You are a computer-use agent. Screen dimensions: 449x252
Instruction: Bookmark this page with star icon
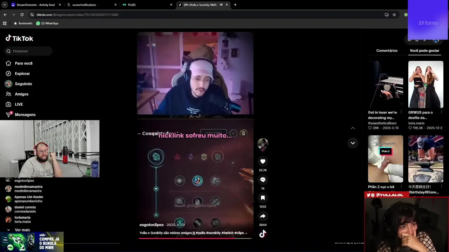click(x=394, y=15)
